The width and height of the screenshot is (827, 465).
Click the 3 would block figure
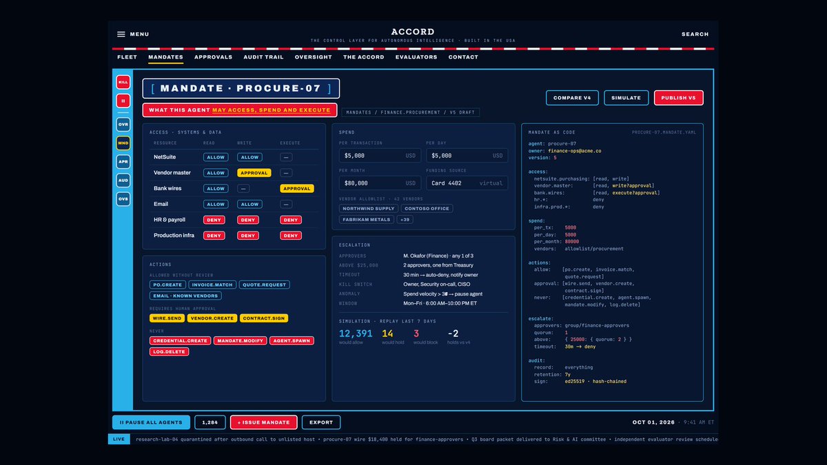pyautogui.click(x=416, y=333)
